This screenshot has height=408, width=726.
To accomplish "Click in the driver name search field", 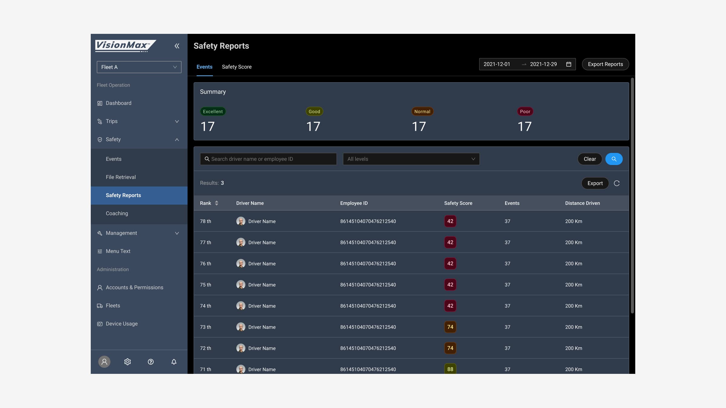I will 268,159.
